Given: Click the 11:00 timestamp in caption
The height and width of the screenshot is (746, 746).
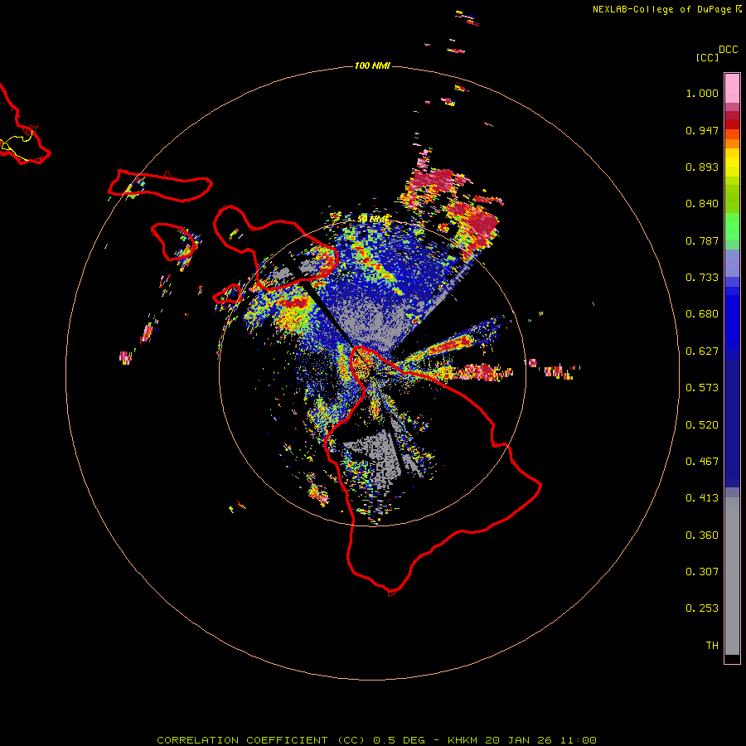Looking at the screenshot, I should point(578,740).
